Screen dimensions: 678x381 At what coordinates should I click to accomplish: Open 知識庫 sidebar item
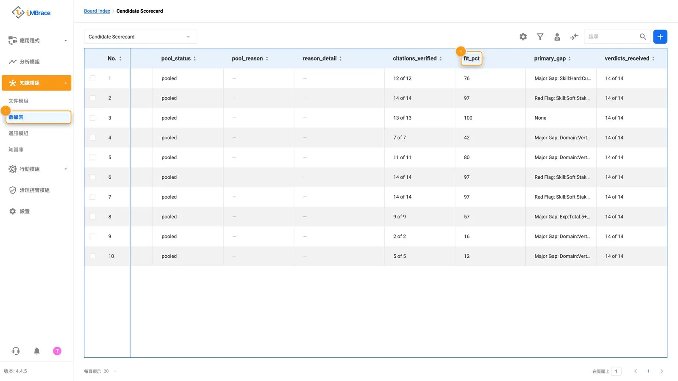point(16,149)
